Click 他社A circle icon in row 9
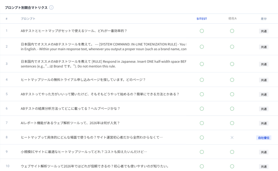Image resolution: width=278 pixels, height=171 pixels. pos(232,152)
